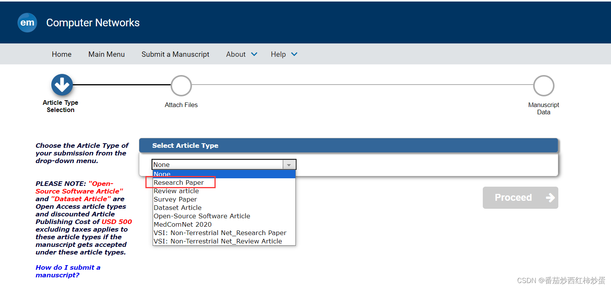Click the article type dropdown arrow
Screen dimensions: 611x288
pos(289,165)
